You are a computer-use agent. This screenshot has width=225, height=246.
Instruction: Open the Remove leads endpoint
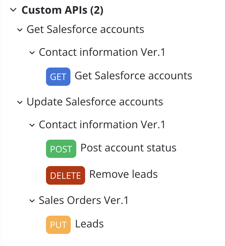click(123, 174)
